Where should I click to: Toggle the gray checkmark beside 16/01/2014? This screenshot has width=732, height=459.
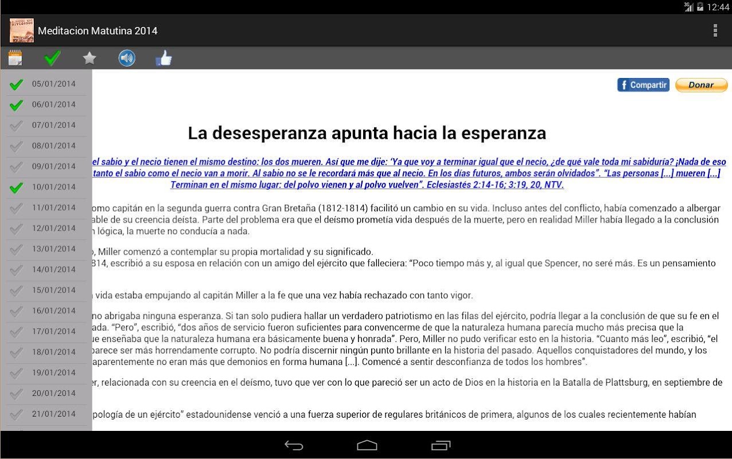(x=17, y=312)
